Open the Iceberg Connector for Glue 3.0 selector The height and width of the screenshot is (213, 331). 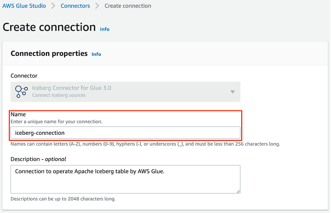tap(125, 91)
